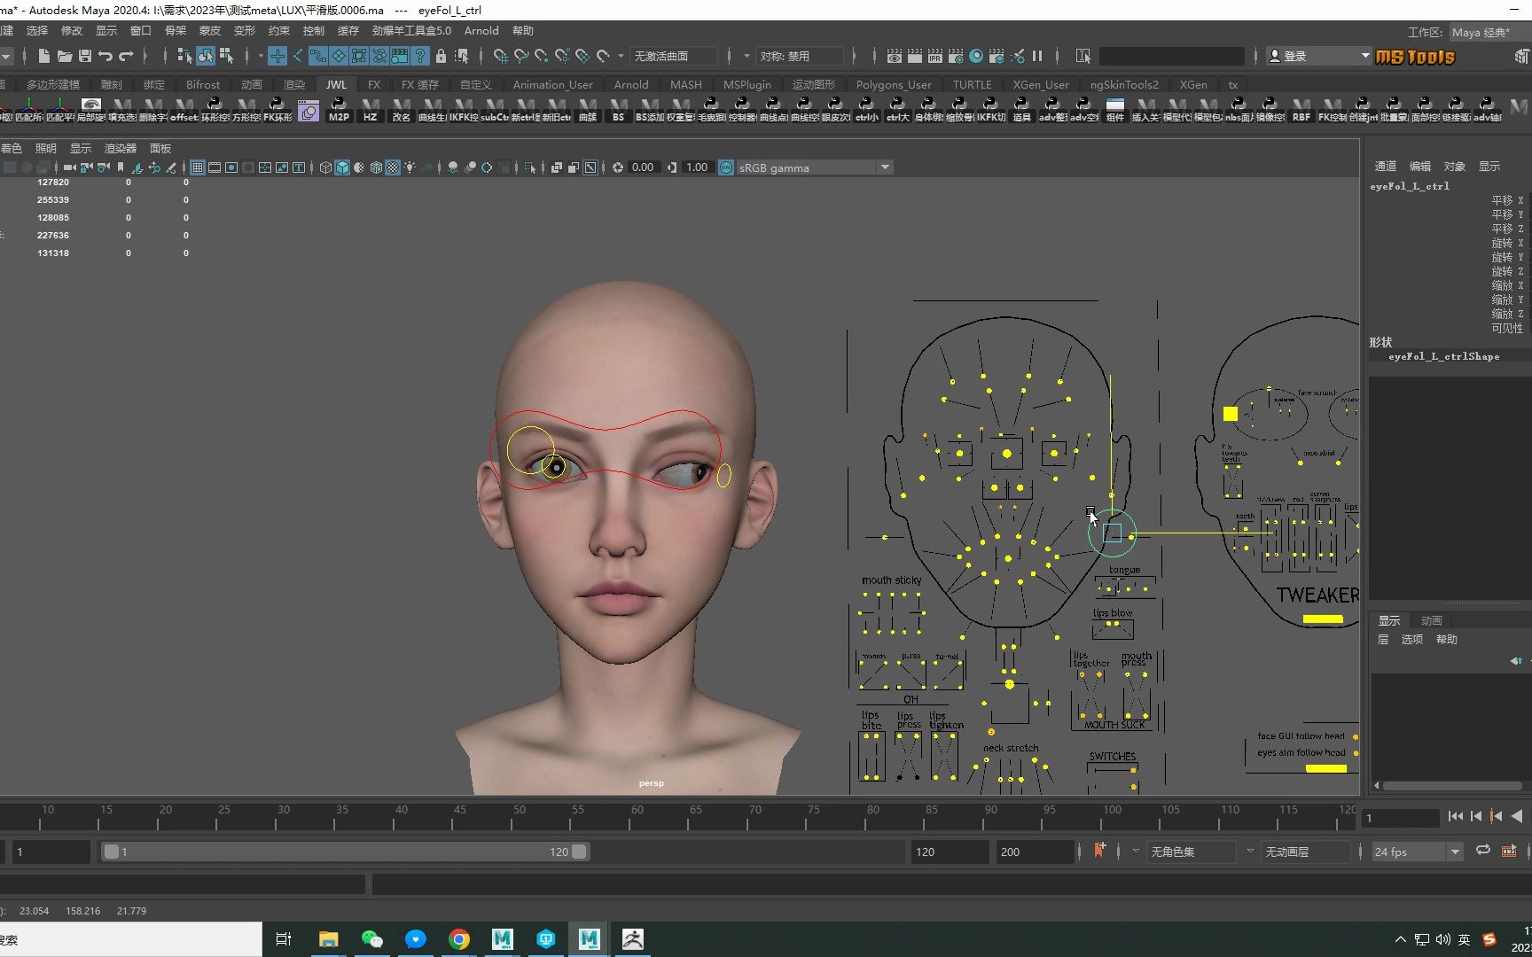
Task: Click the IPR render icon
Action: pos(935,56)
